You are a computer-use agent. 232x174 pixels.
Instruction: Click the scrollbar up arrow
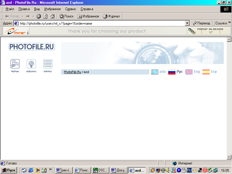click(229, 39)
